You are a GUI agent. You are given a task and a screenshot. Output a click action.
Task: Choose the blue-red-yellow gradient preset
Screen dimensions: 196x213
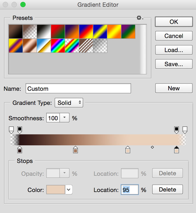click(86, 32)
